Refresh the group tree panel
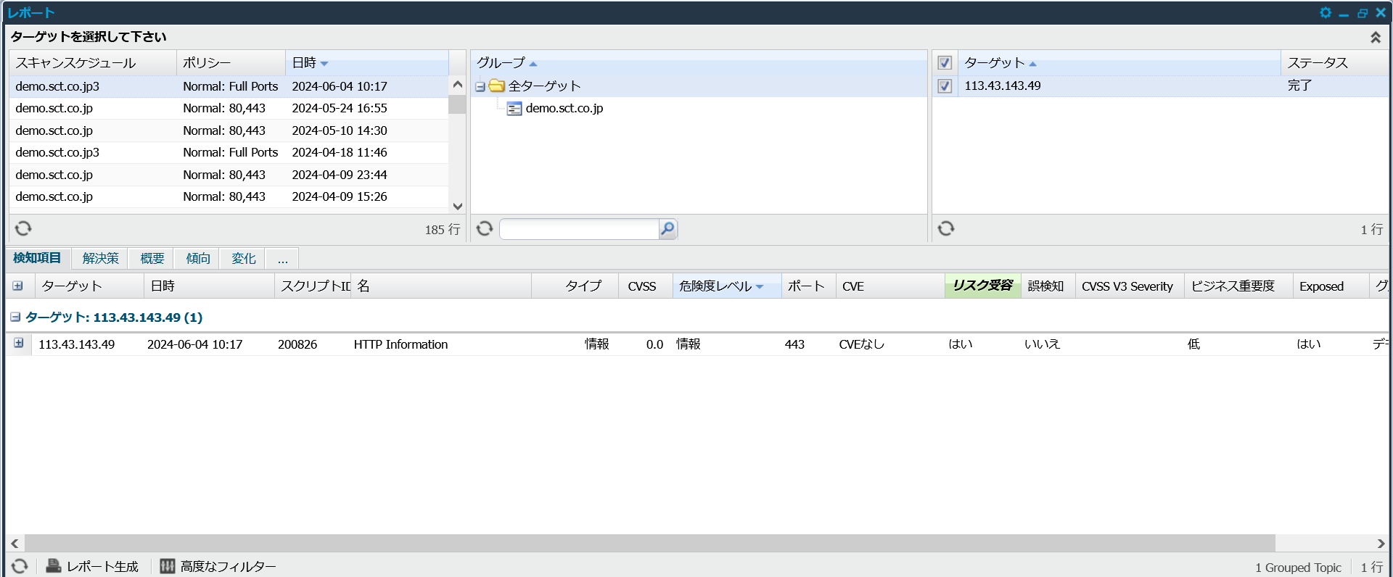The height and width of the screenshot is (577, 1393). tap(485, 228)
